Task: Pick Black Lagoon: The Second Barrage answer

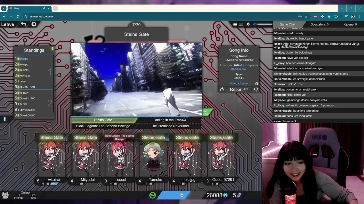Action: click(103, 126)
